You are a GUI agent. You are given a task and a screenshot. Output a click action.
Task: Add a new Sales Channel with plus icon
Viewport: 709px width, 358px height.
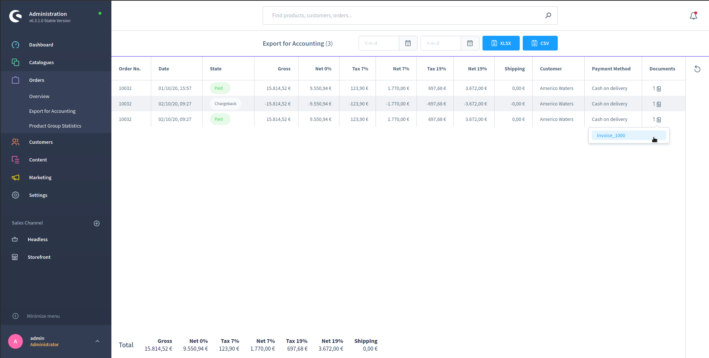pyautogui.click(x=97, y=223)
